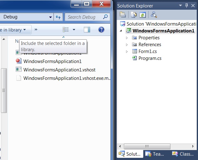Select WindowsFormsApplication1 file with red icon
Viewport: 198px width, 160px height.
coord(53,61)
